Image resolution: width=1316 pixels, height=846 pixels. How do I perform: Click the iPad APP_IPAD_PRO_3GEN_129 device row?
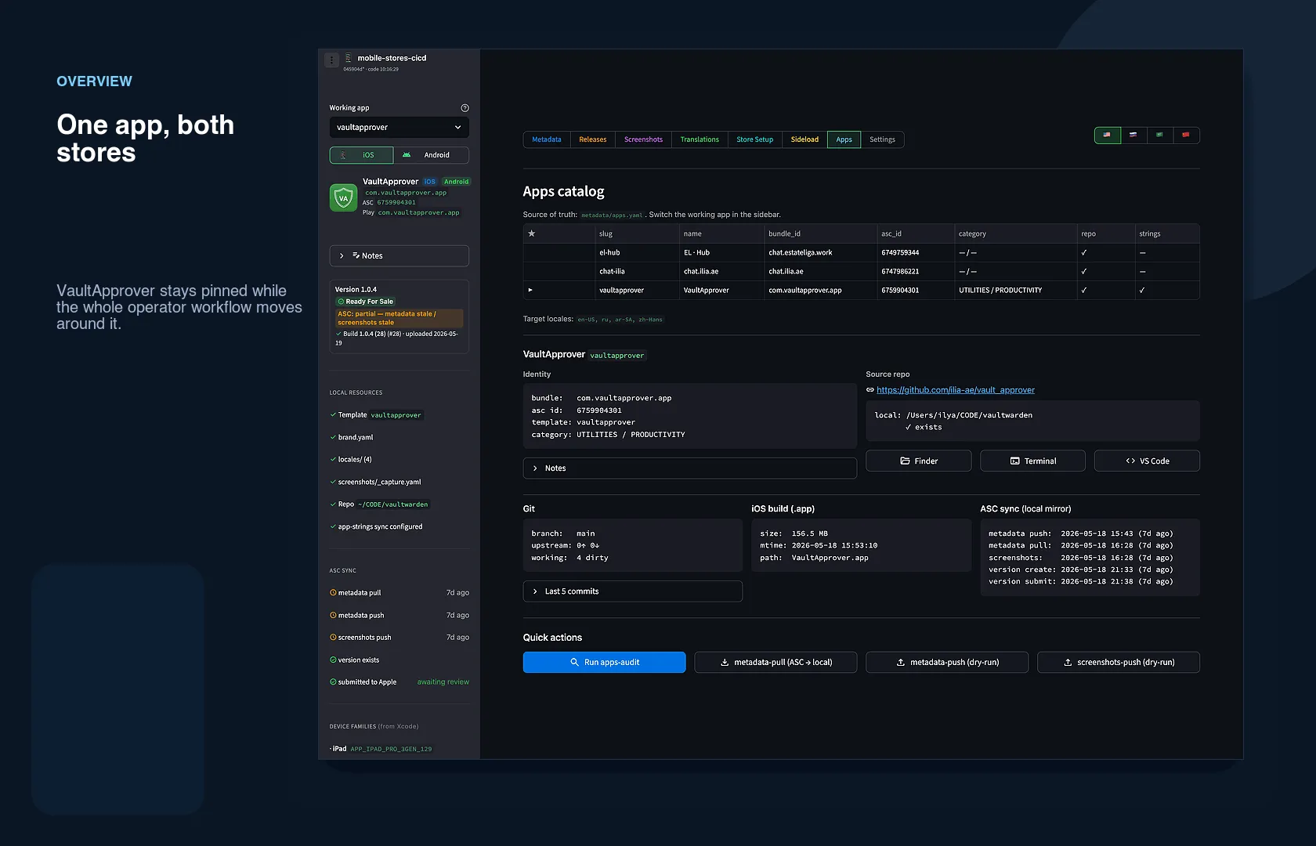pos(381,749)
